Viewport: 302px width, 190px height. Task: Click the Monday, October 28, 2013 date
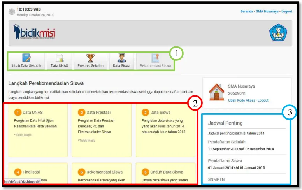click(x=35, y=15)
